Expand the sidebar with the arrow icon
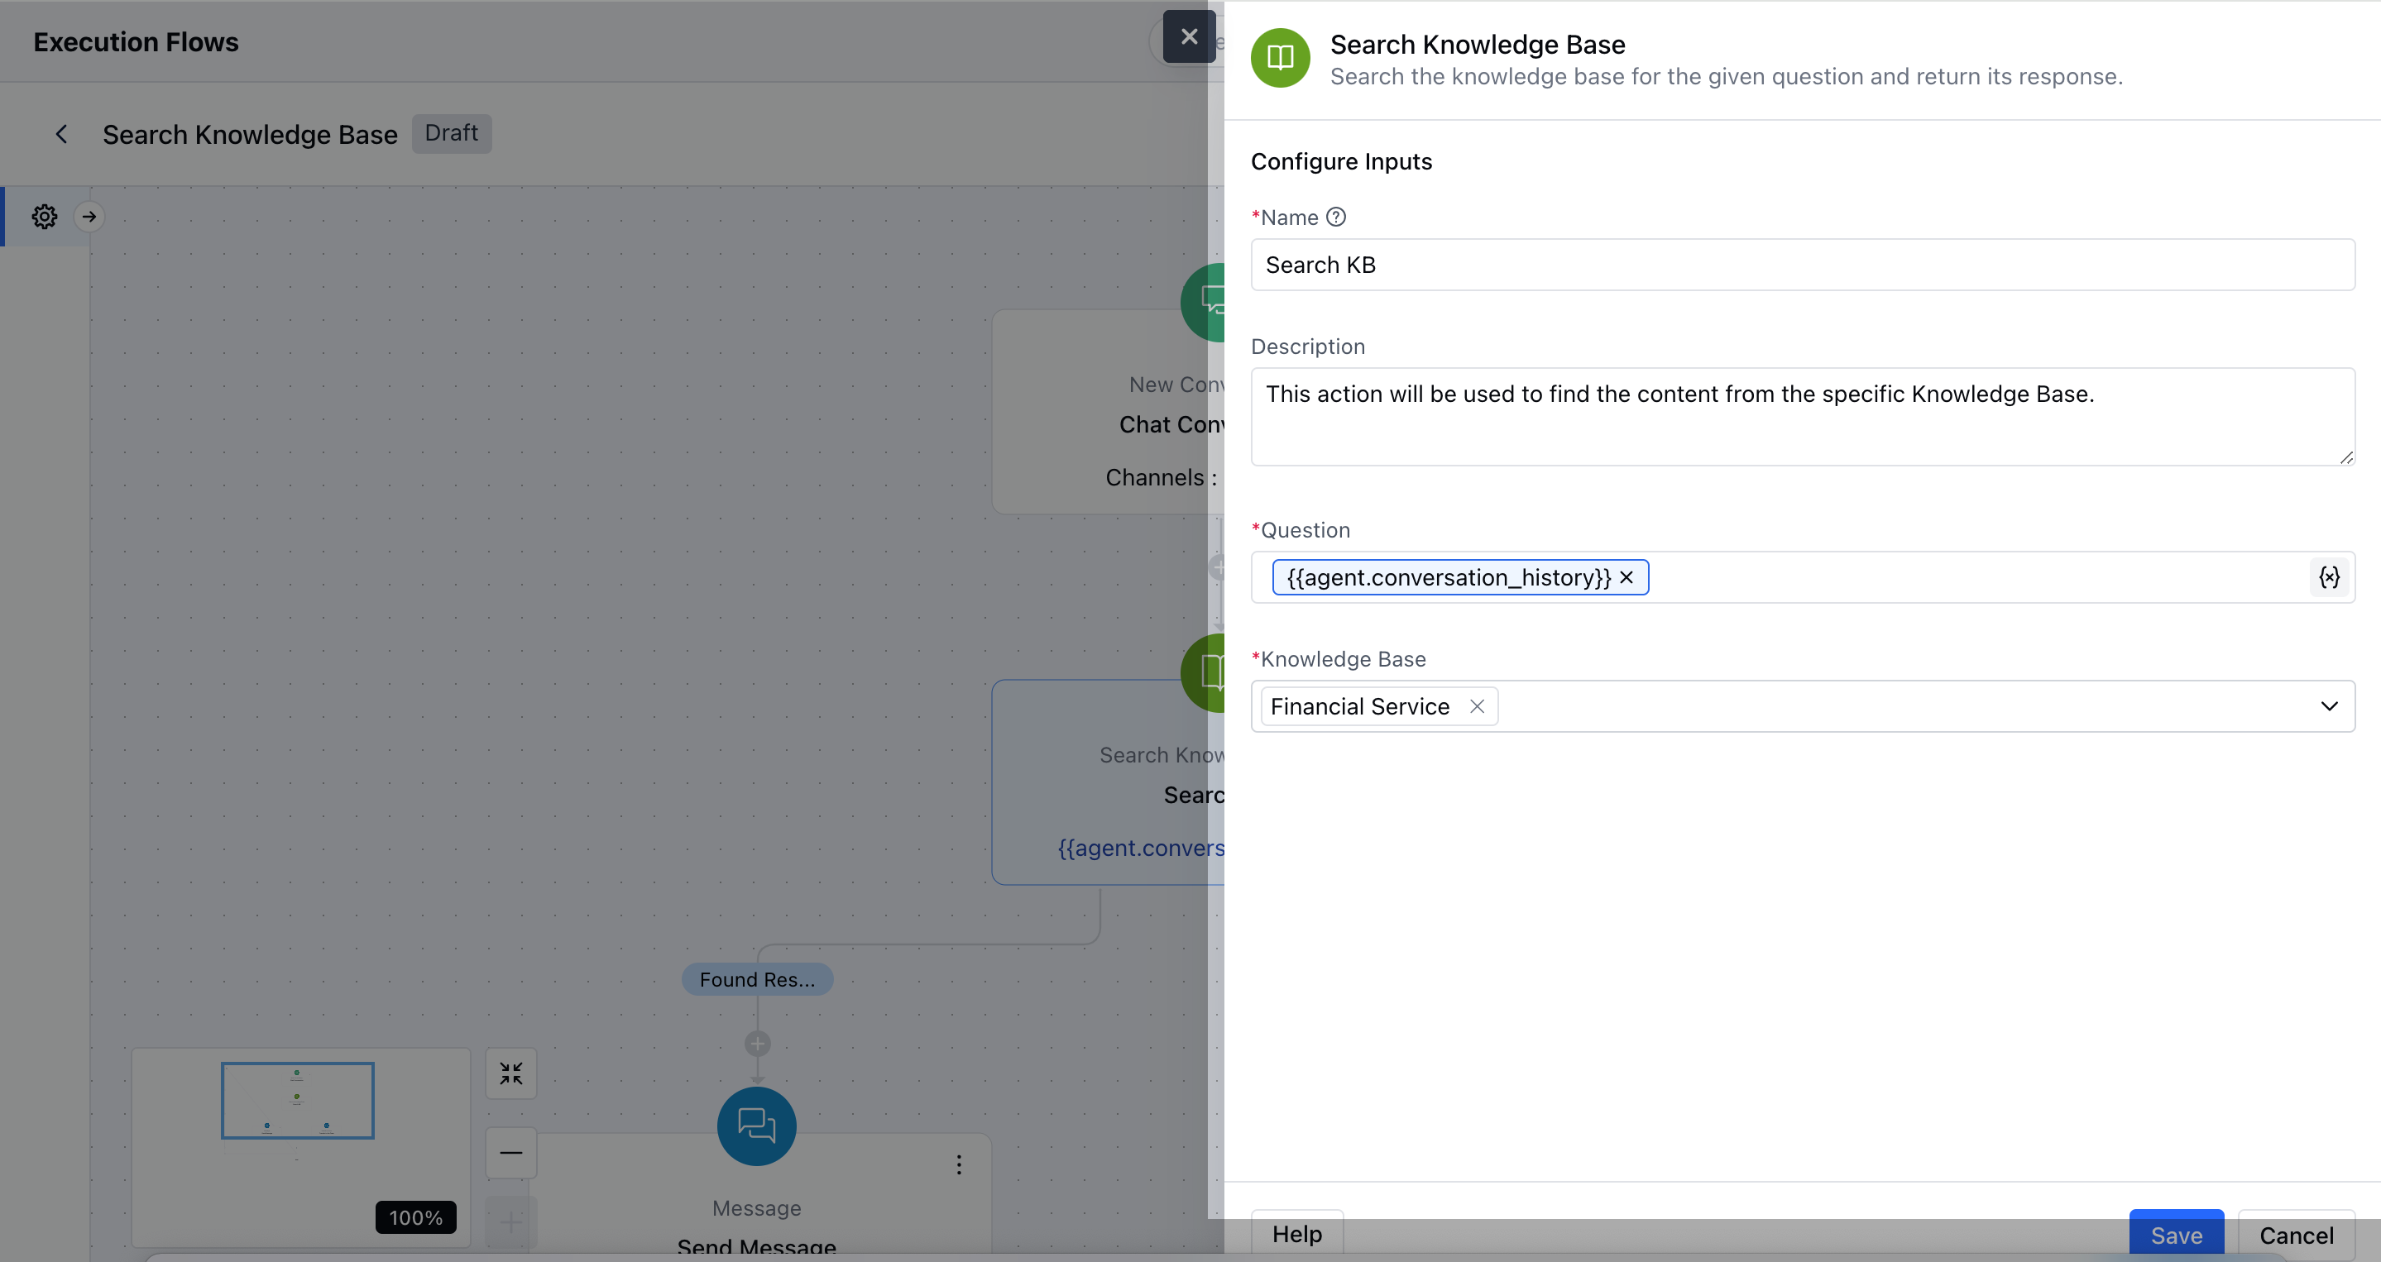This screenshot has width=2381, height=1262. click(x=89, y=218)
